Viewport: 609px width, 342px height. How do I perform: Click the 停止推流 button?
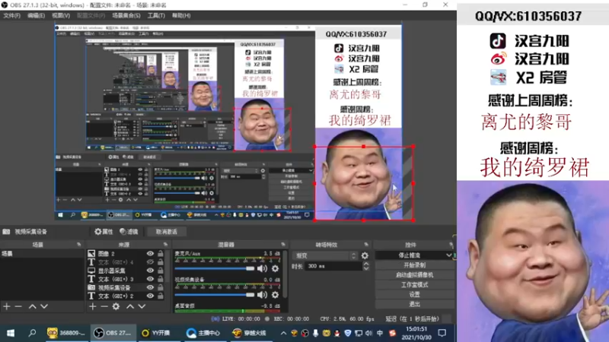click(x=410, y=255)
